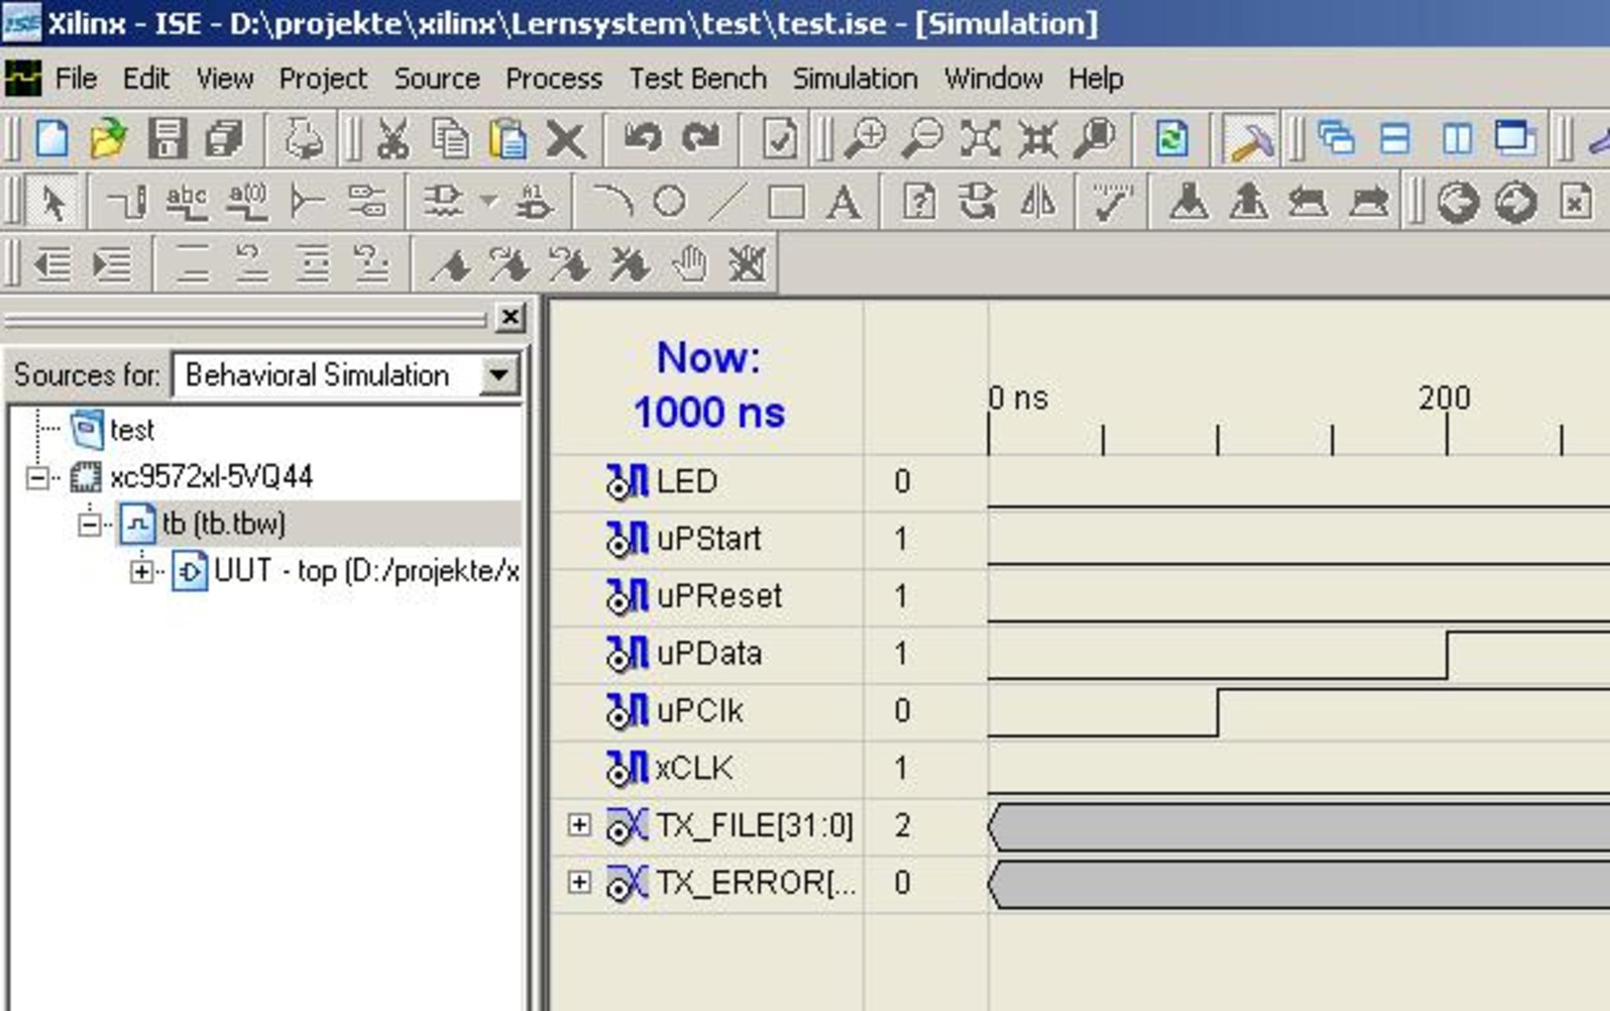Click the hand pan tool icon
The width and height of the screenshot is (1610, 1011).
click(689, 263)
